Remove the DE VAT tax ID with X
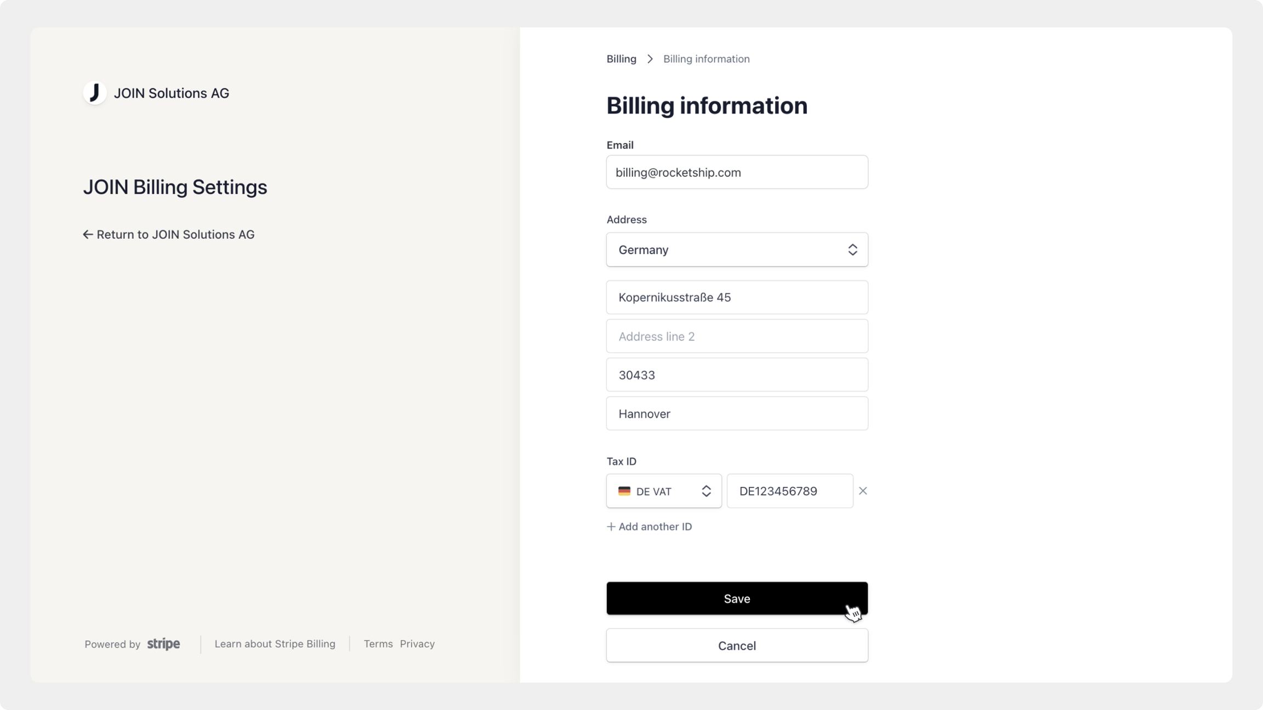The height and width of the screenshot is (710, 1263). 863,491
